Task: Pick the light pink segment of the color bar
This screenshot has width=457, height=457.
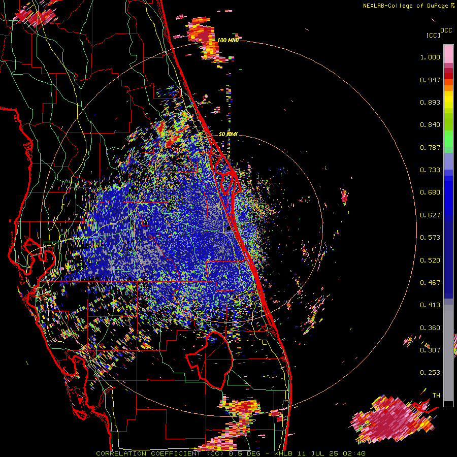Action: (448, 54)
